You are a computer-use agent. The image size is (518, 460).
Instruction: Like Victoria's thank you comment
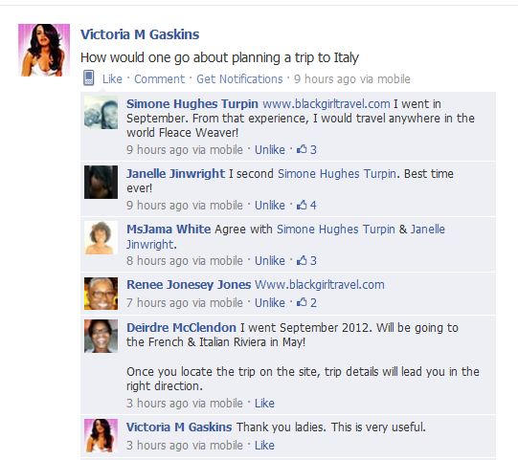pos(264,446)
